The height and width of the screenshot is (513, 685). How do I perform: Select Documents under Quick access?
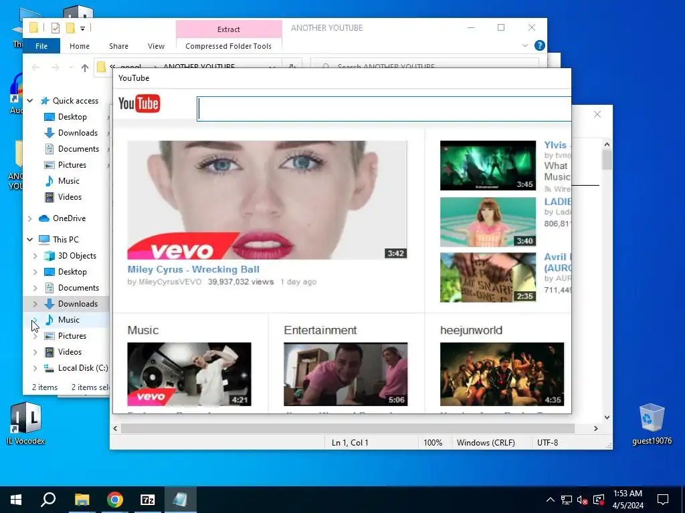pos(78,149)
